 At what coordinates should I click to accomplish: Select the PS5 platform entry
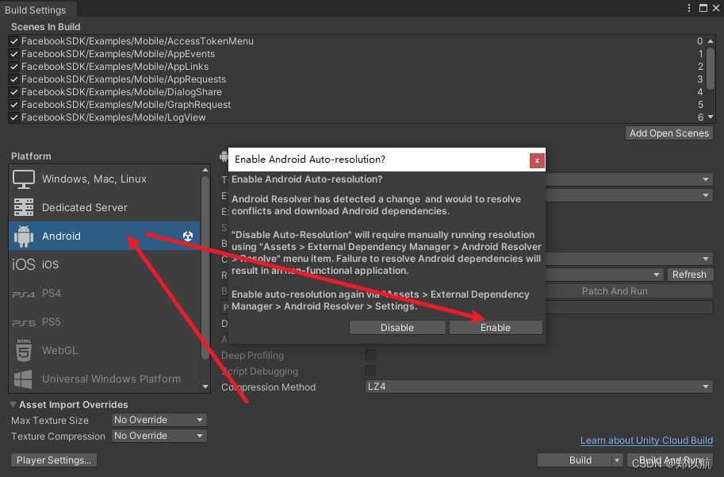coord(105,322)
